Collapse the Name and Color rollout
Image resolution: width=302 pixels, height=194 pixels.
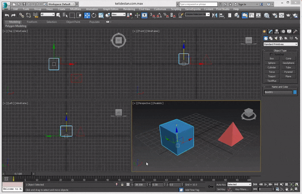[x=280, y=87]
